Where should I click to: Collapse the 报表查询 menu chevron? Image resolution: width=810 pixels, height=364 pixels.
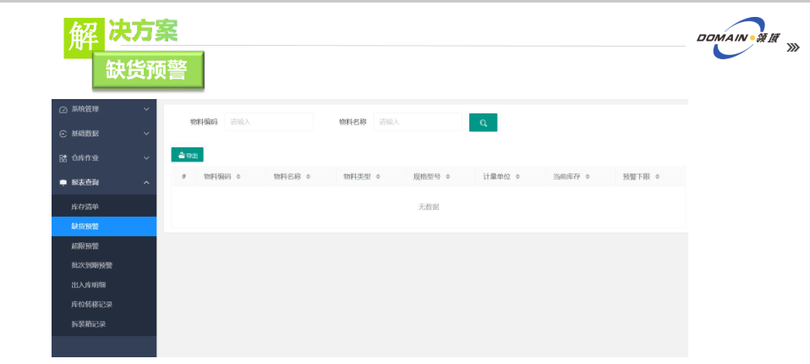click(146, 183)
